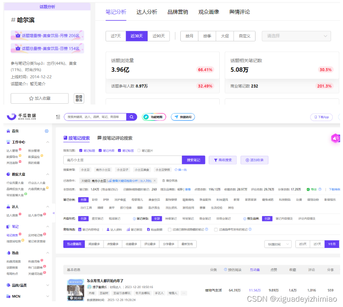The width and height of the screenshot is (343, 307).
Task: Collapse the 热点 section chevron
Action: point(48,252)
